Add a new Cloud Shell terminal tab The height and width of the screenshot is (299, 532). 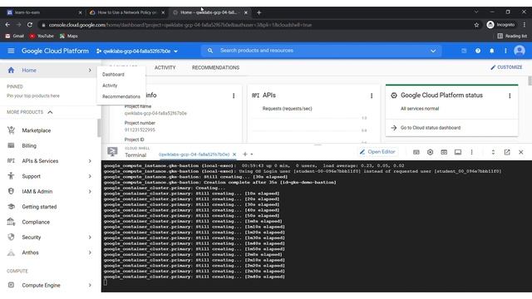coord(245,154)
